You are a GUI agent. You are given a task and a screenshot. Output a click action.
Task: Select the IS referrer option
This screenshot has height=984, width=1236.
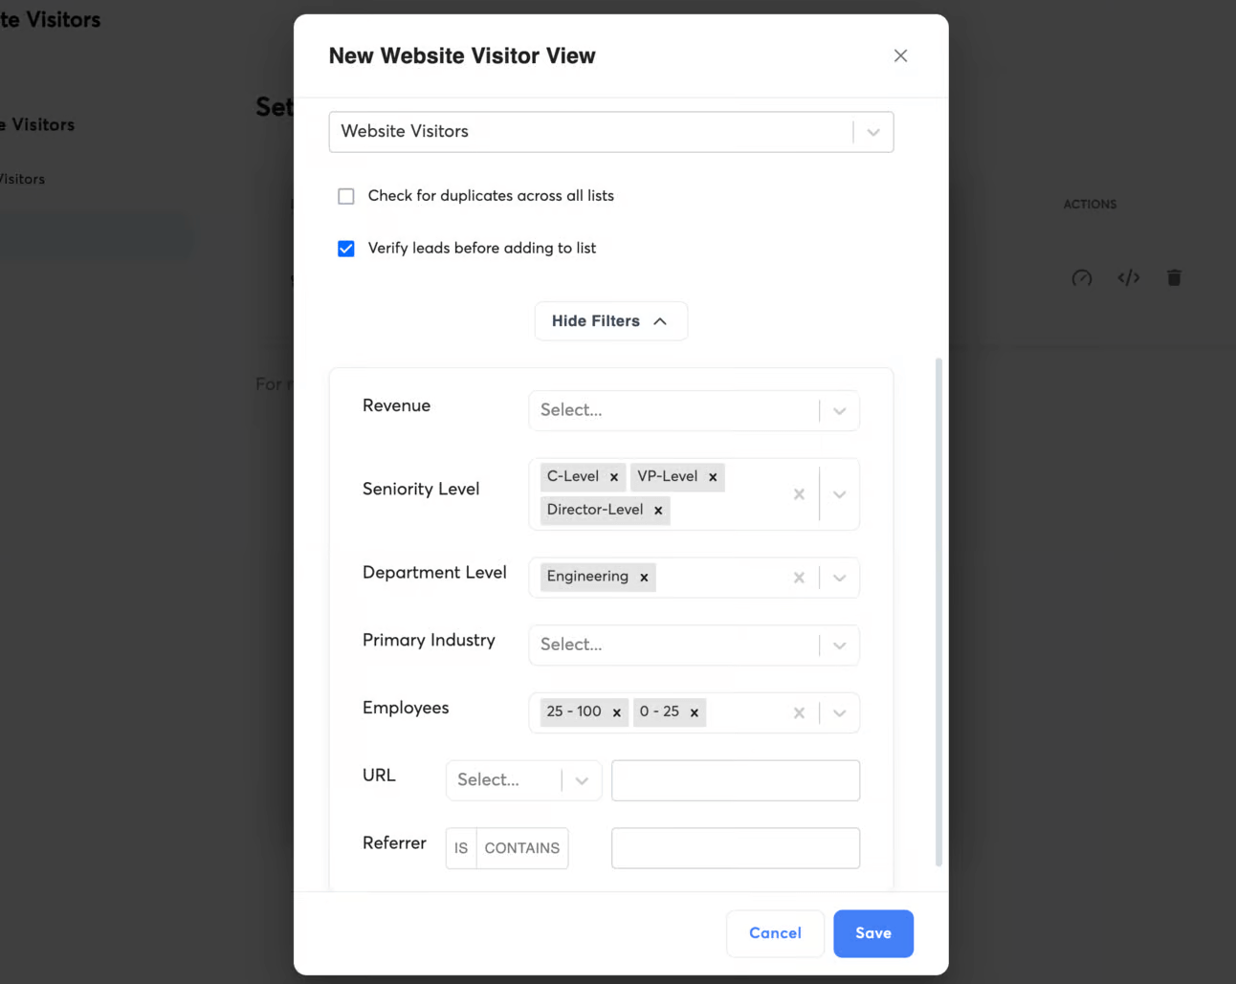(x=461, y=848)
